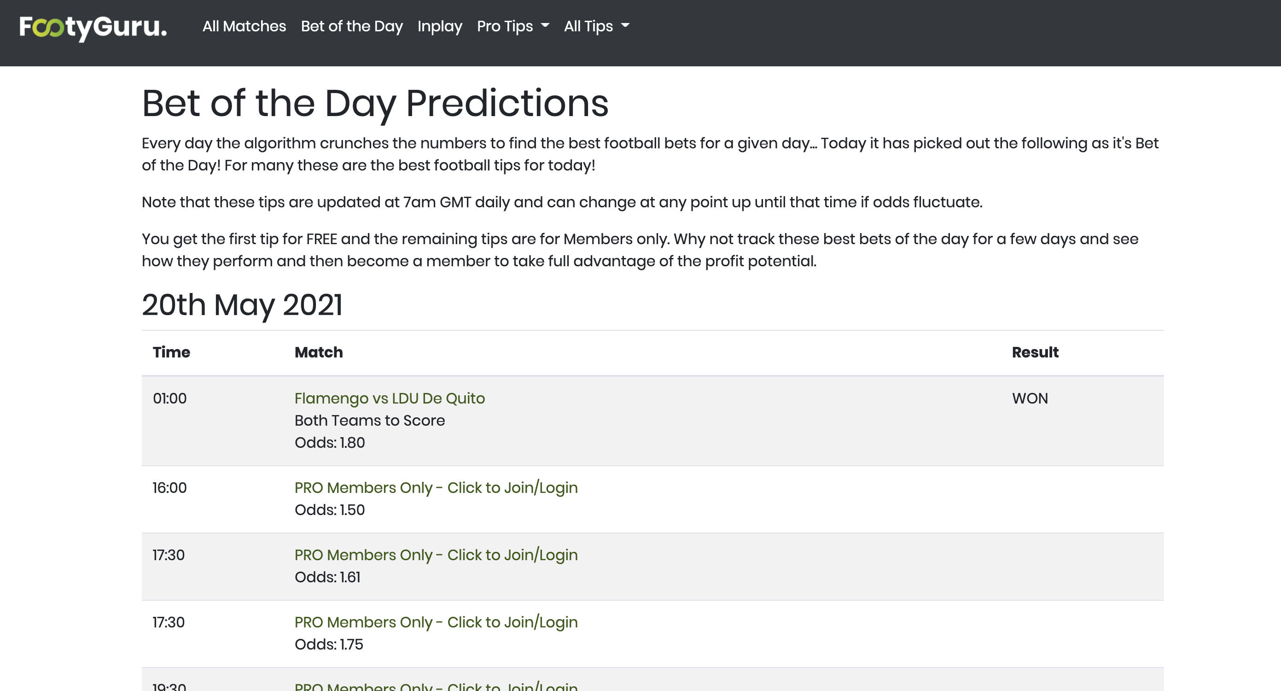Viewport: 1281px width, 691px height.
Task: Expand the Pro Tips dropdown
Action: (512, 26)
